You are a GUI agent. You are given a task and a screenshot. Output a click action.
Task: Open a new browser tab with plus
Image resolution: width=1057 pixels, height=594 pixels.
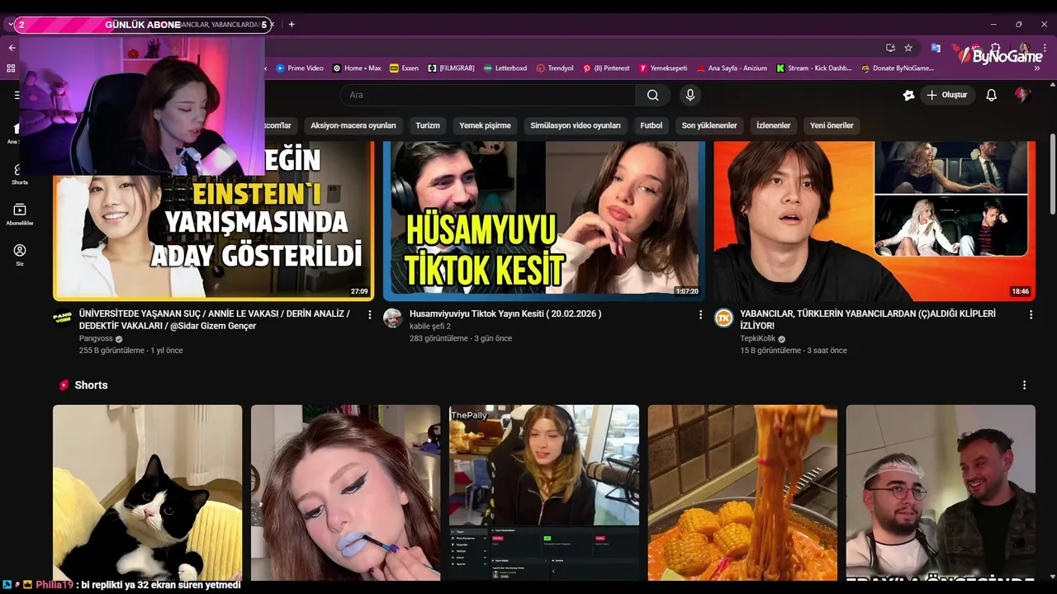coord(292,25)
